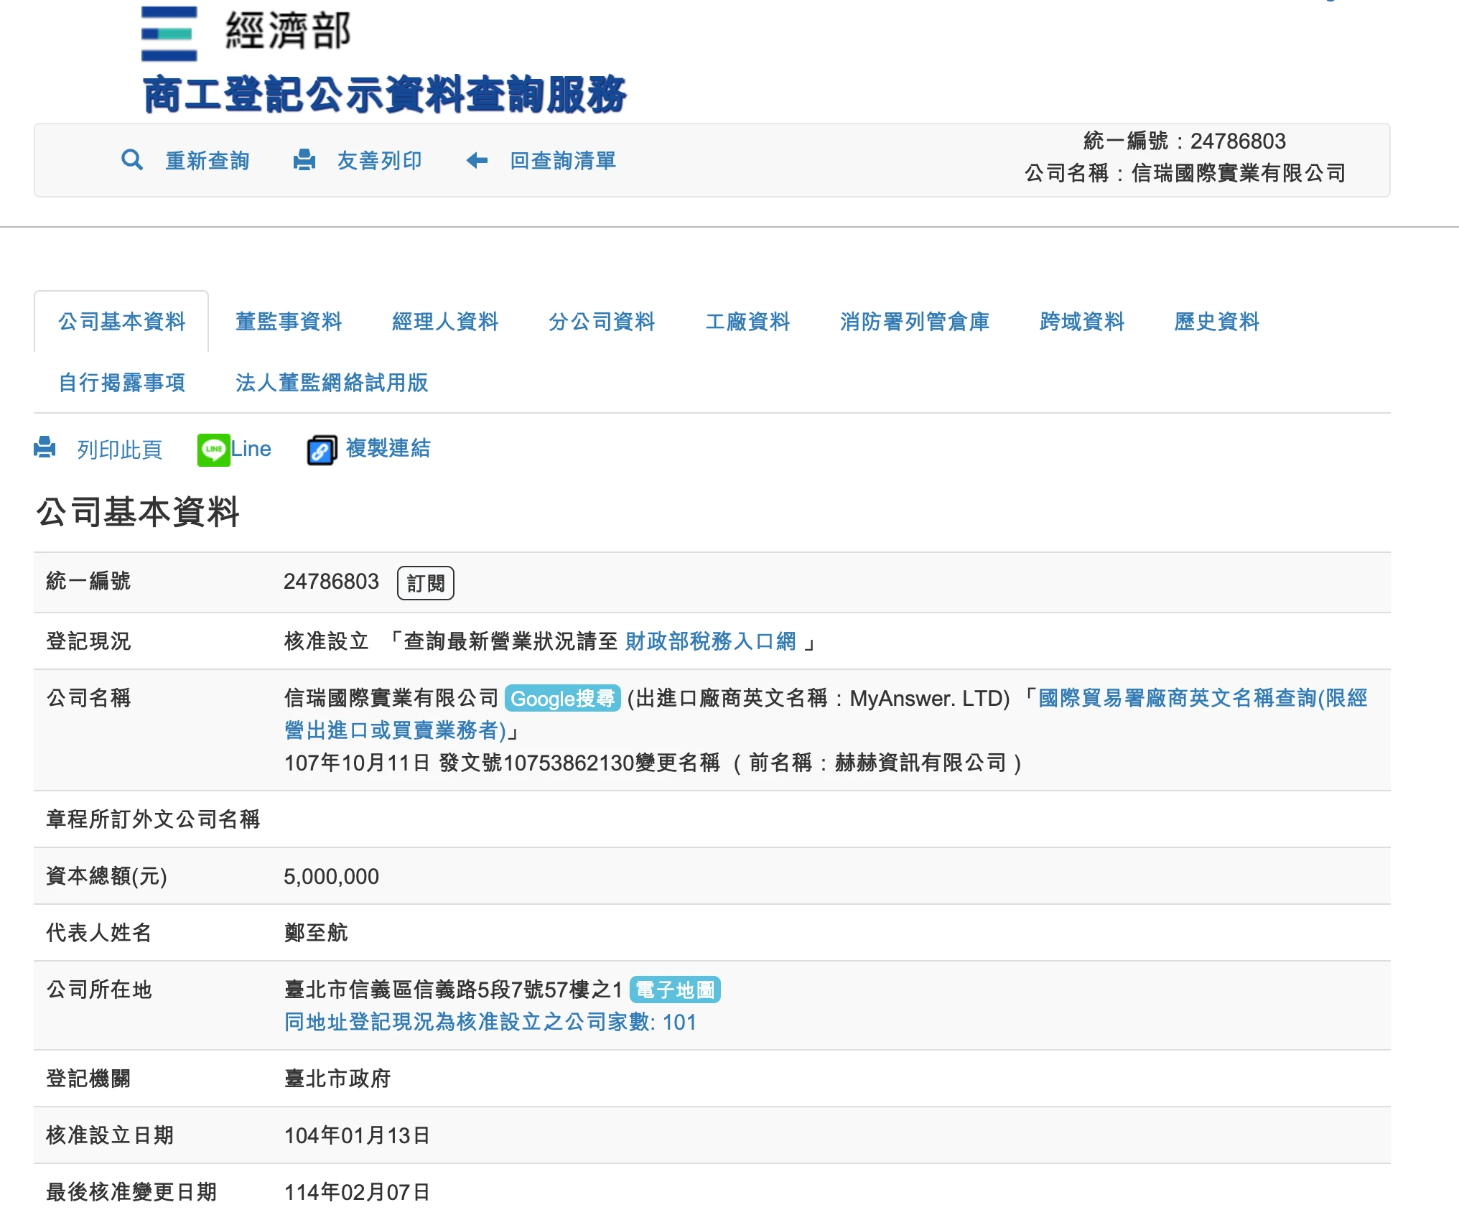
Task: Open the 財政部稅務入口網 link
Action: tap(711, 641)
